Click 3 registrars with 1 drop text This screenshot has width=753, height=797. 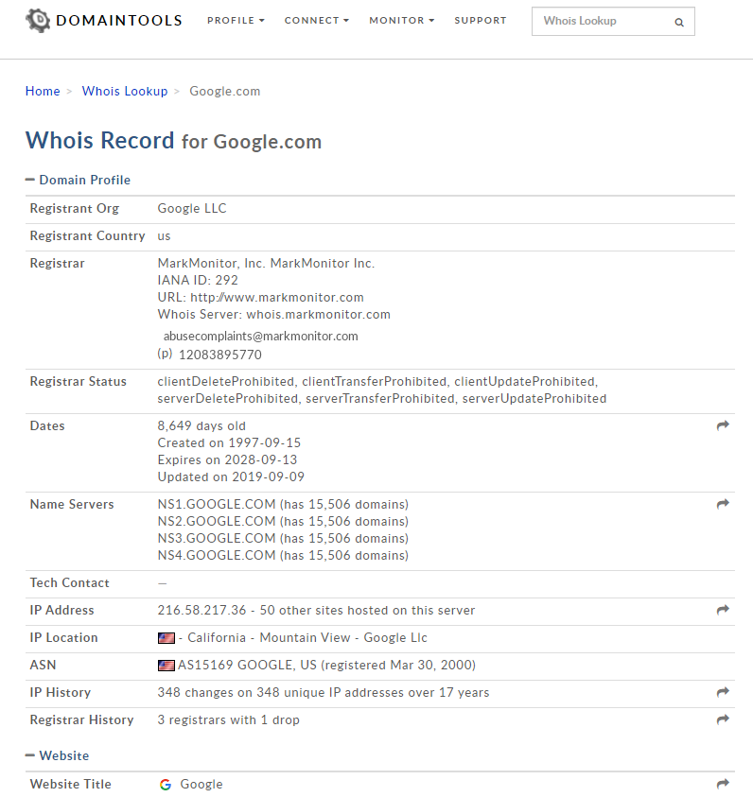228,719
